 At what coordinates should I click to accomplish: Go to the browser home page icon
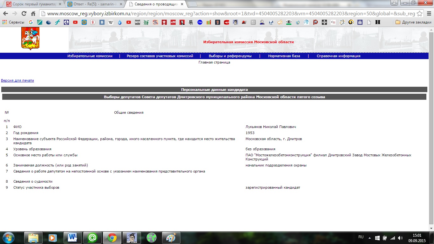(33, 14)
